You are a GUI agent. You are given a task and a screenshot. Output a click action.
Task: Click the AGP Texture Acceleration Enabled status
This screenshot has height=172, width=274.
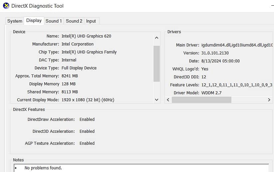(87, 143)
